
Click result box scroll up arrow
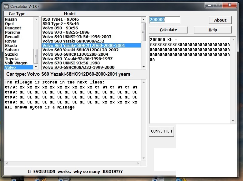tap(233, 40)
